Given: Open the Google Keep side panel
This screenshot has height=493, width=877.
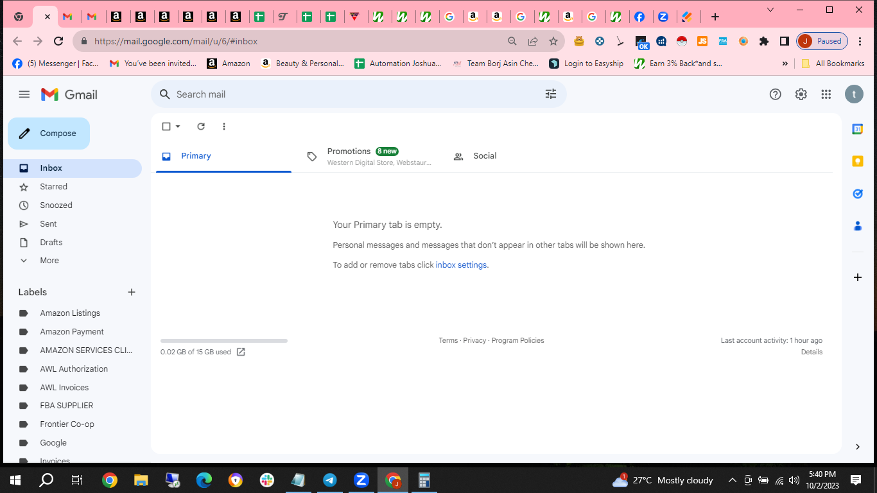Looking at the screenshot, I should tap(858, 161).
